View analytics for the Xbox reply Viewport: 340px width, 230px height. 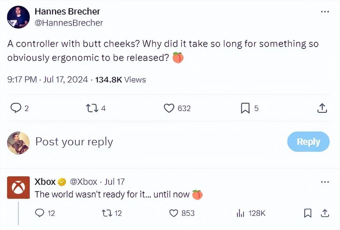[x=240, y=213]
